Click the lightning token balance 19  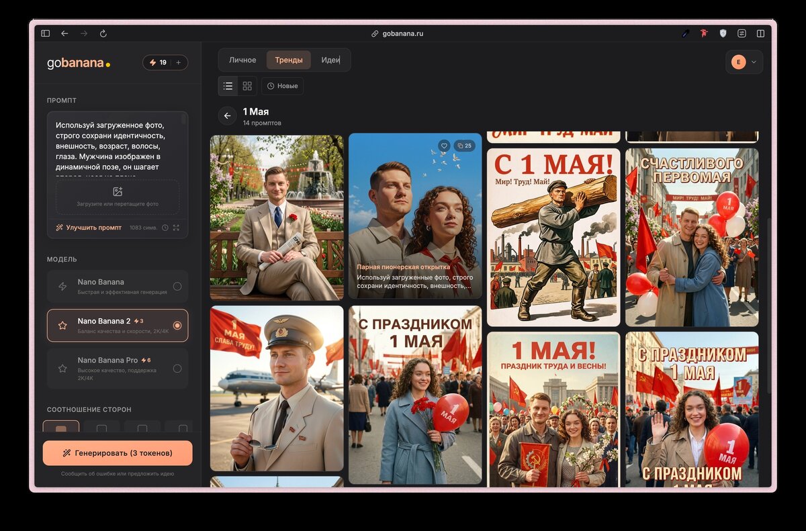158,62
